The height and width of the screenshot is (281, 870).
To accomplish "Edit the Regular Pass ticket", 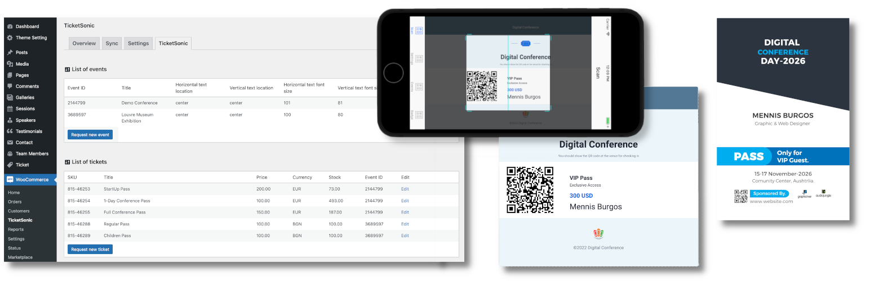I will 405,224.
